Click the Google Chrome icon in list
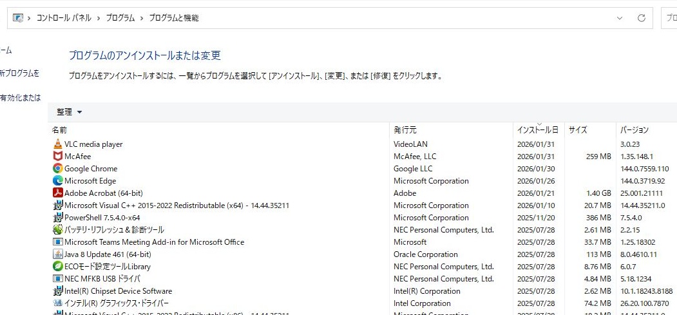 coord(58,169)
